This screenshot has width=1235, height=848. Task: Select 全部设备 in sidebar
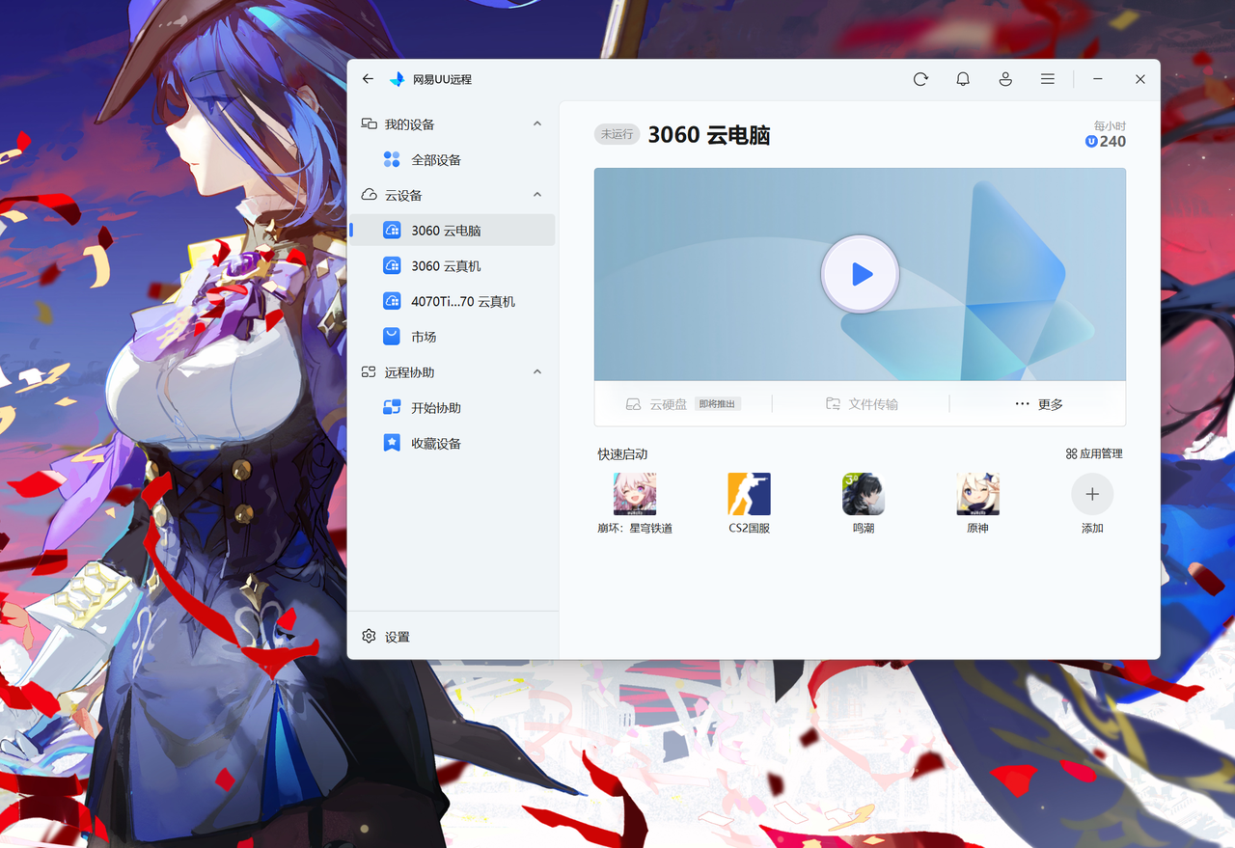point(452,160)
